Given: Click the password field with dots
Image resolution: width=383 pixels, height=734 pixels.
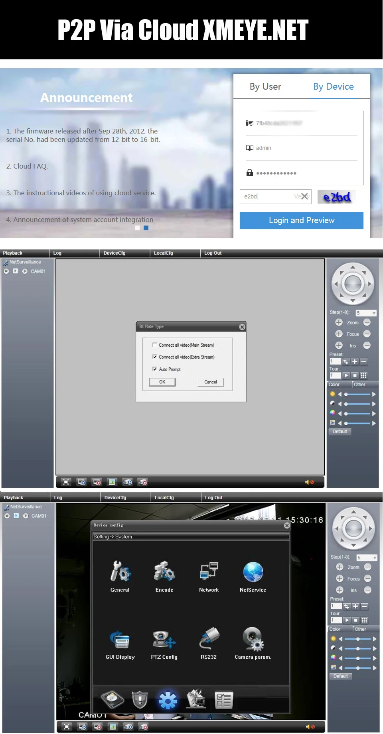Looking at the screenshot, I should click(302, 173).
